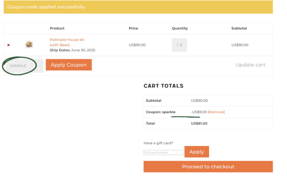Apply the gift card with Apply button
Screen dimensions: 287x176
coord(196,152)
